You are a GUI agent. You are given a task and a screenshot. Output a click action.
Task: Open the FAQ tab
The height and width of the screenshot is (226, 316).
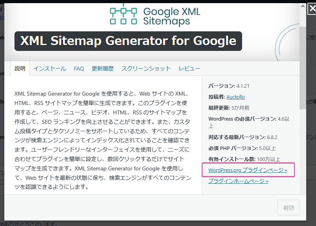[x=79, y=68]
